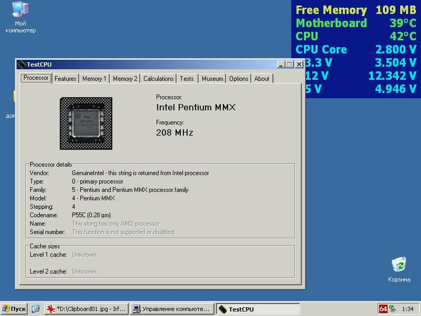This screenshot has height=316, width=421.
Task: Switch to the Управление компьютером taskbar button
Action: tap(172, 309)
